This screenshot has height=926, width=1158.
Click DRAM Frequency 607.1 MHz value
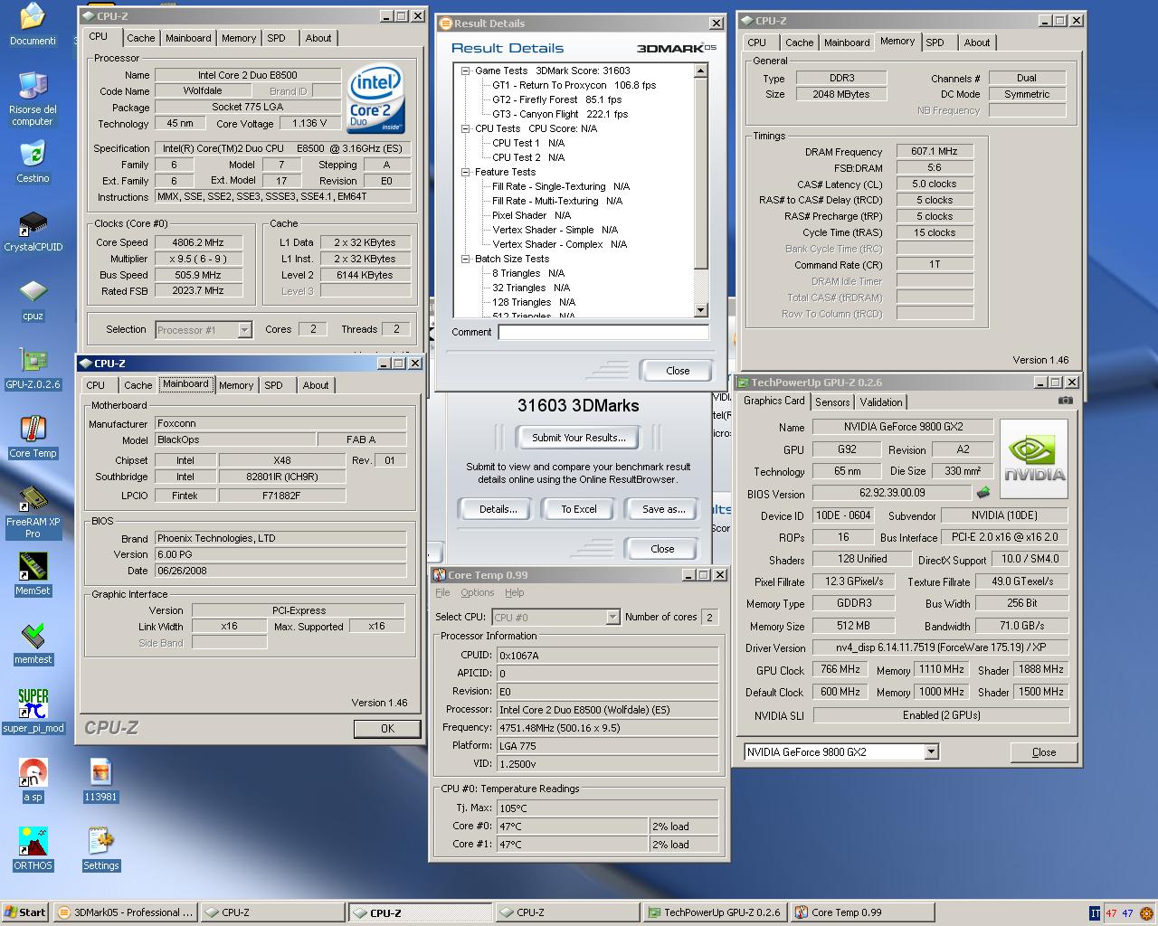[935, 151]
